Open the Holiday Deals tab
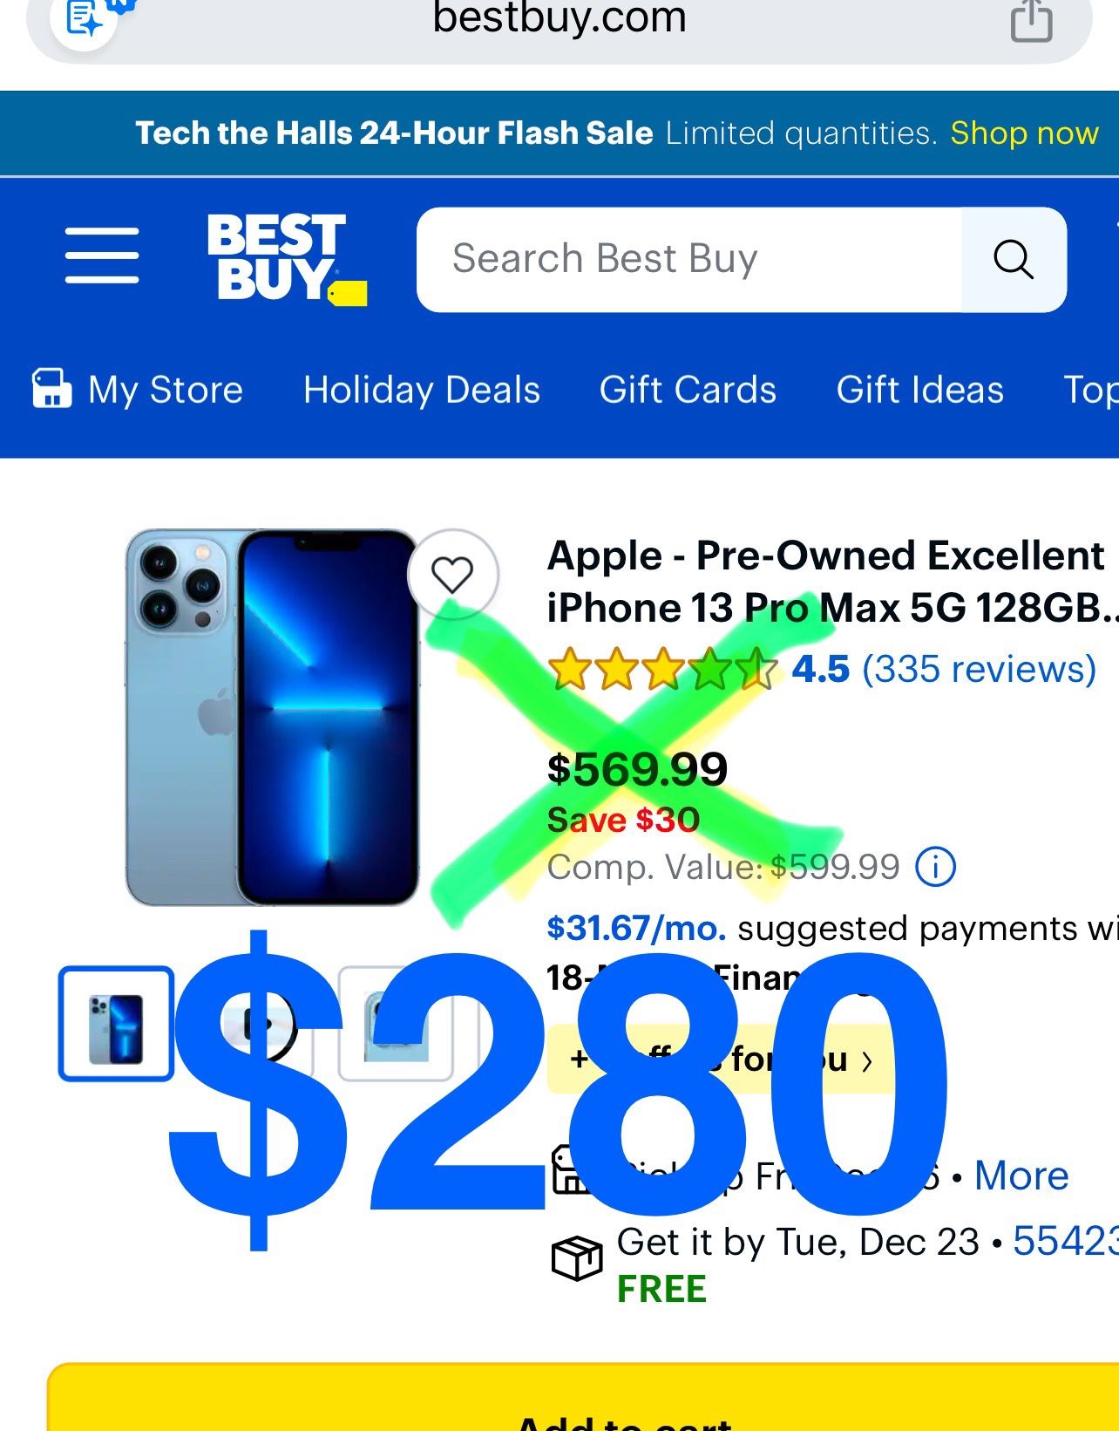 coord(422,390)
